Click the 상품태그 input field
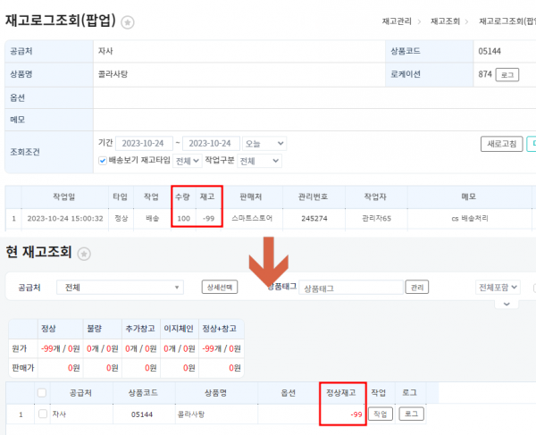 click(348, 288)
